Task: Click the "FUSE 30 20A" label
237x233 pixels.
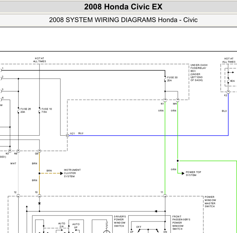Action: (x=172, y=79)
